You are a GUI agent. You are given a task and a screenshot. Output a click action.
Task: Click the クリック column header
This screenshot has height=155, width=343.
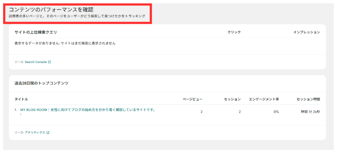[234, 32]
